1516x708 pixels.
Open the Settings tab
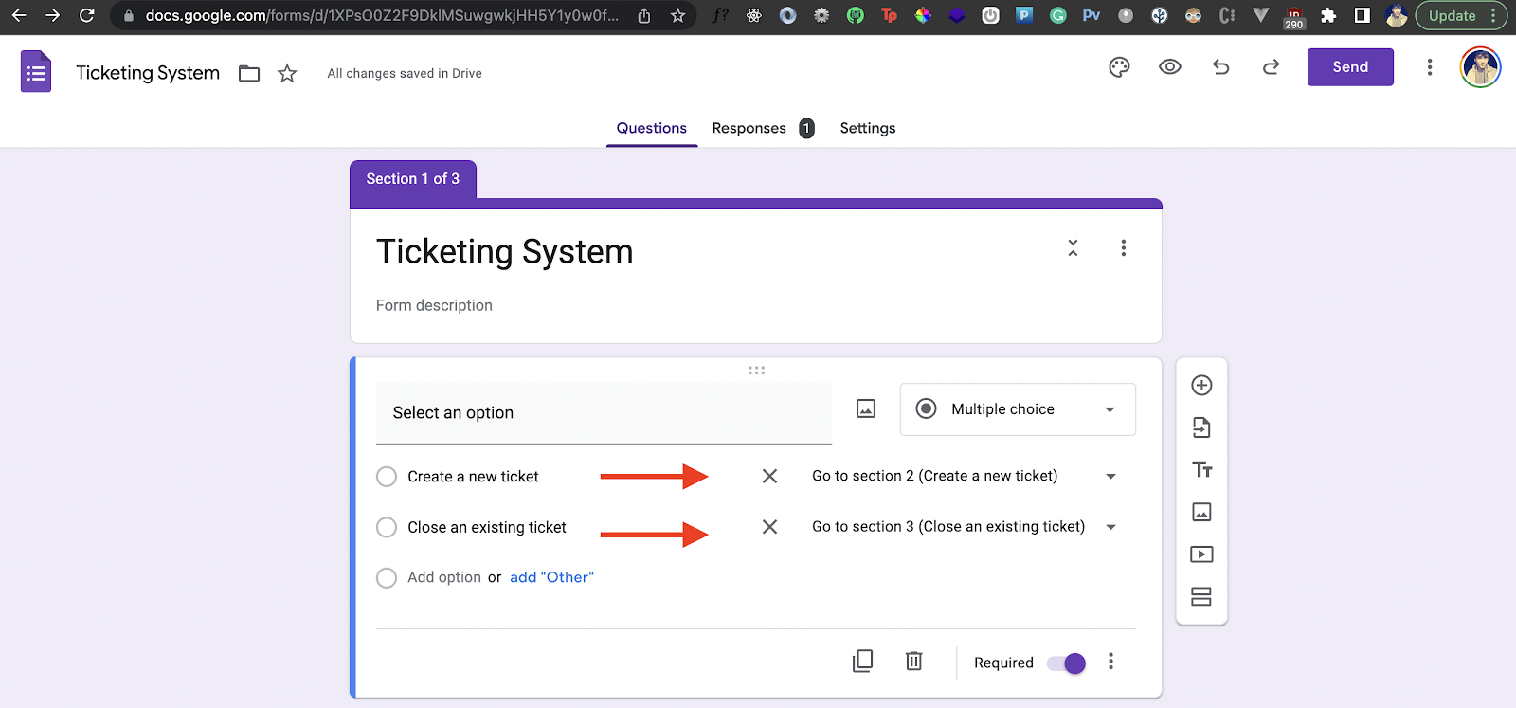pyautogui.click(x=867, y=128)
